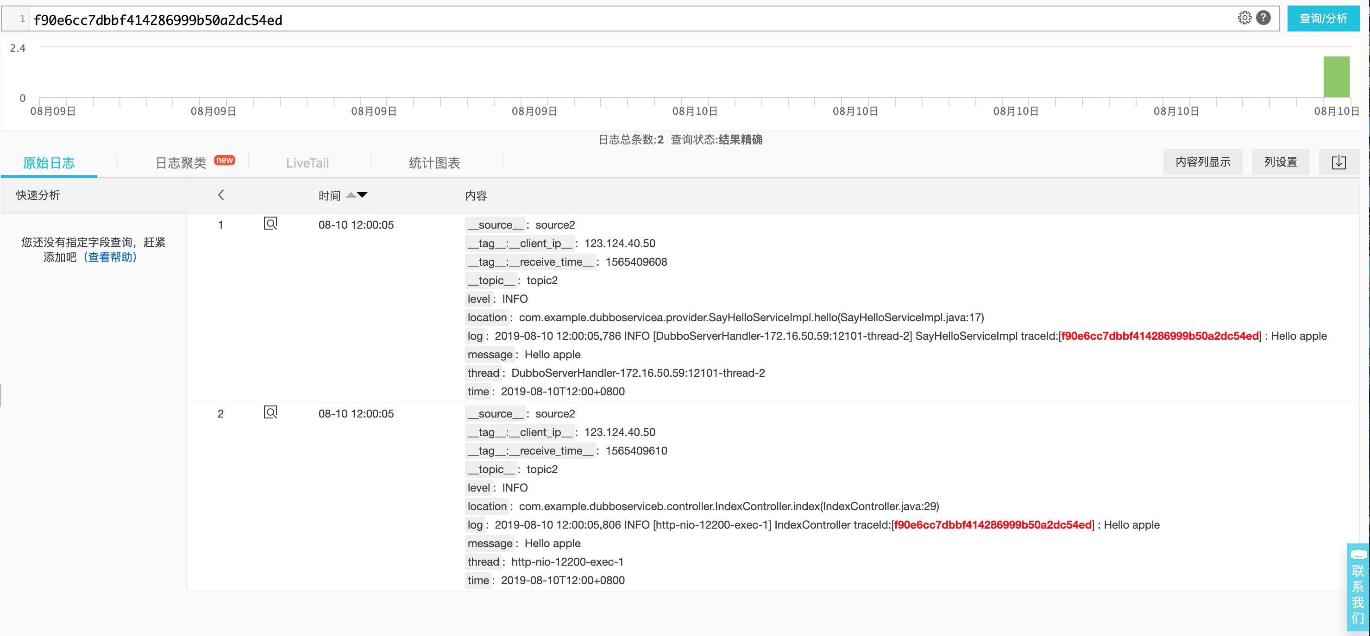
Task: Switch to the LiveTail tab
Action: pyautogui.click(x=308, y=162)
